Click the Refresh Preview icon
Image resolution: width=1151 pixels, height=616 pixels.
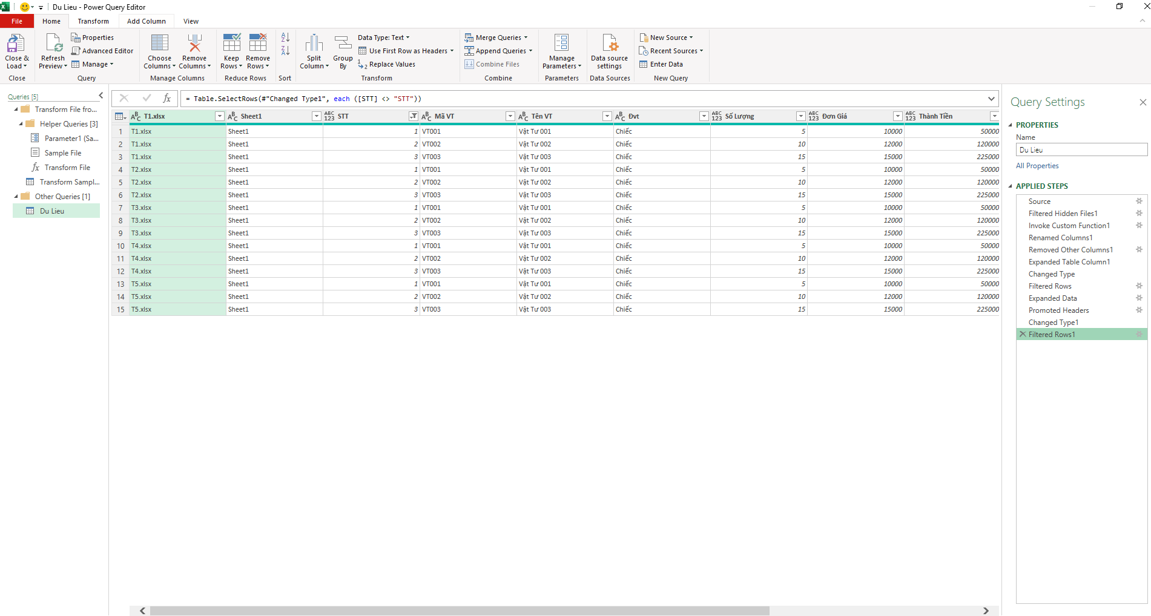click(x=53, y=45)
